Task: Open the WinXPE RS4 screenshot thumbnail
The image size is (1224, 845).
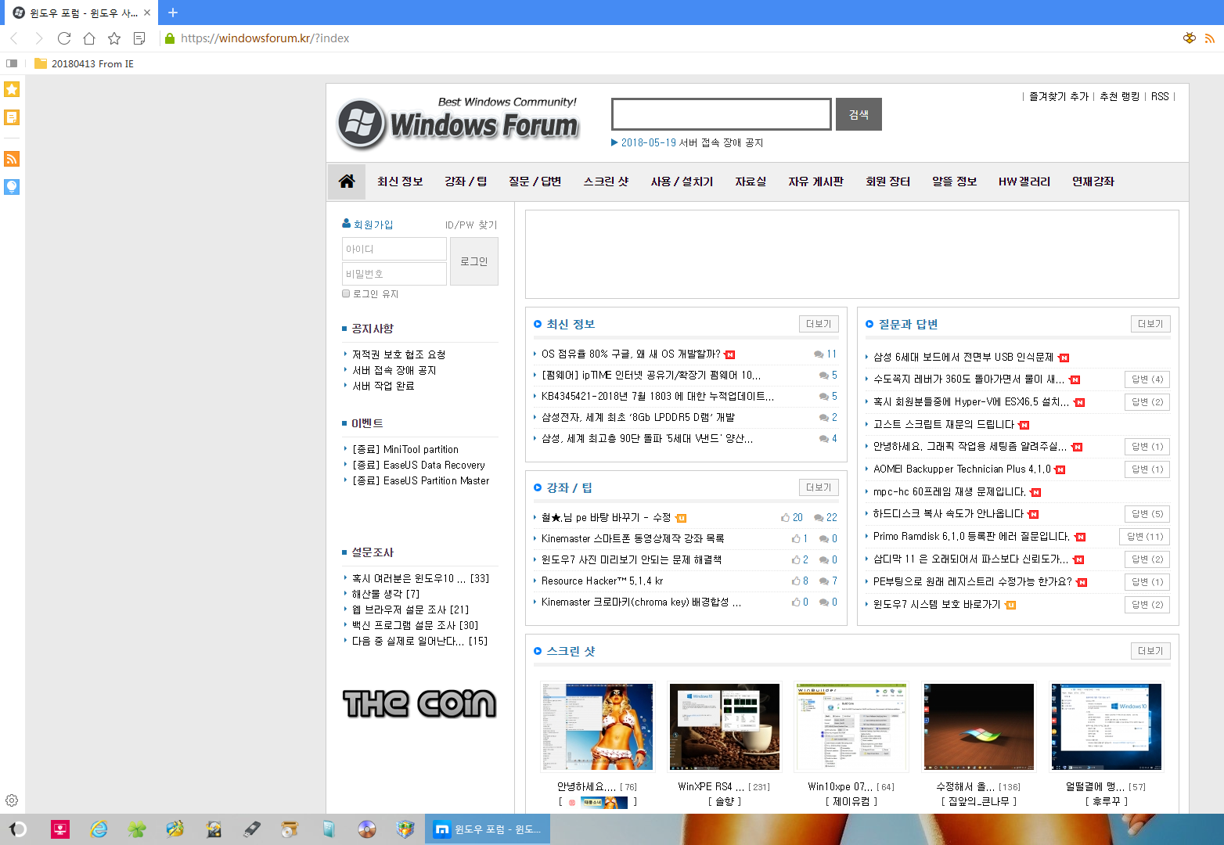Action: (x=725, y=727)
